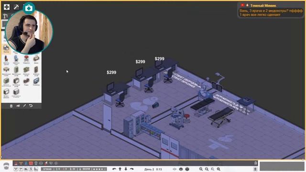Click the zoom in magnifier

pyautogui.click(x=201, y=169)
